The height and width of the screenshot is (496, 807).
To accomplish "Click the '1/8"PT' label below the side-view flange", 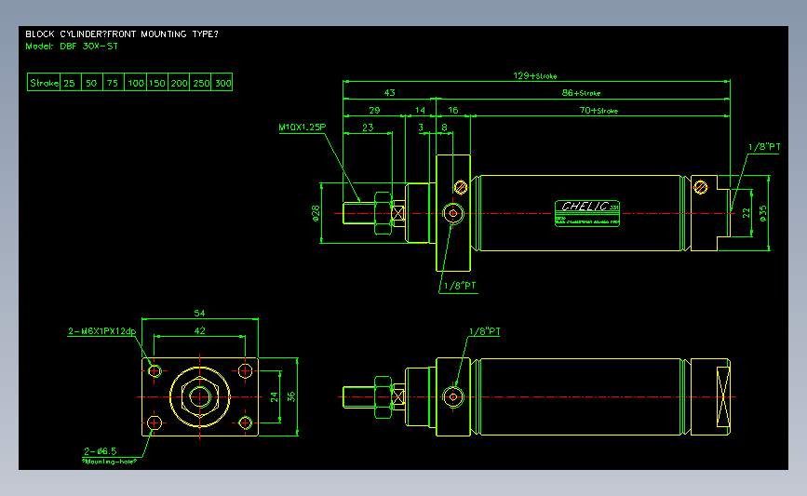I will click(x=460, y=286).
